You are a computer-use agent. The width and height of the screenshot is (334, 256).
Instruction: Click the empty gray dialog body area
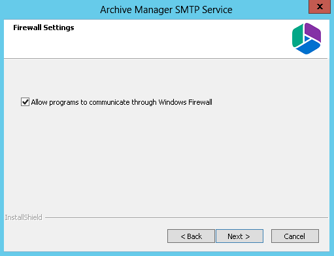[165, 157]
